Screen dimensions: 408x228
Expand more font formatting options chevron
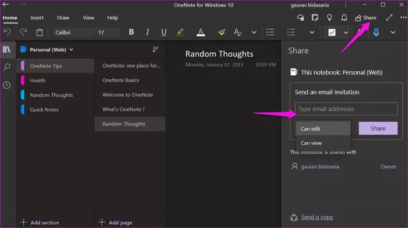[x=254, y=33]
